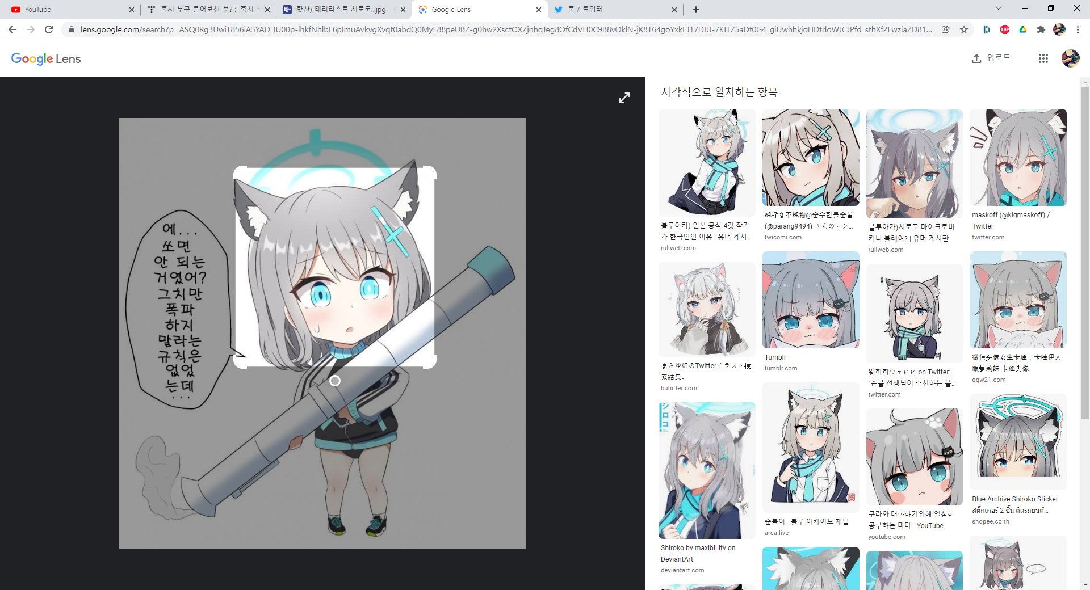Switch to the 핫산) 테러리스트 시로코 jpg tab

[343, 10]
